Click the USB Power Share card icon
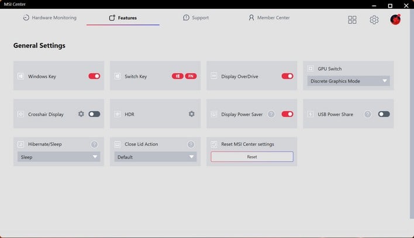Image resolution: width=414 pixels, height=238 pixels. pos(310,114)
